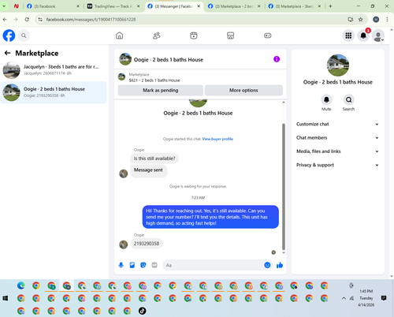Go to the Home feed icon
This screenshot has height=317, width=394.
click(120, 35)
